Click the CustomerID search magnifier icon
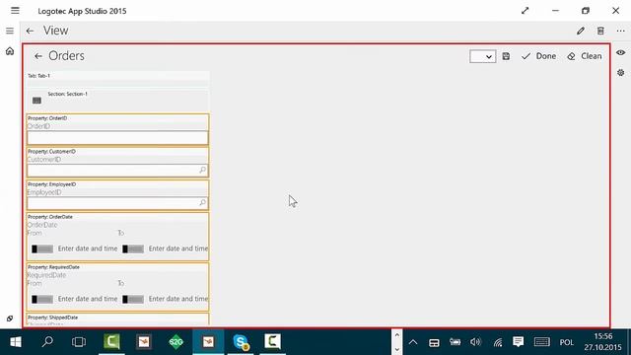 click(202, 170)
